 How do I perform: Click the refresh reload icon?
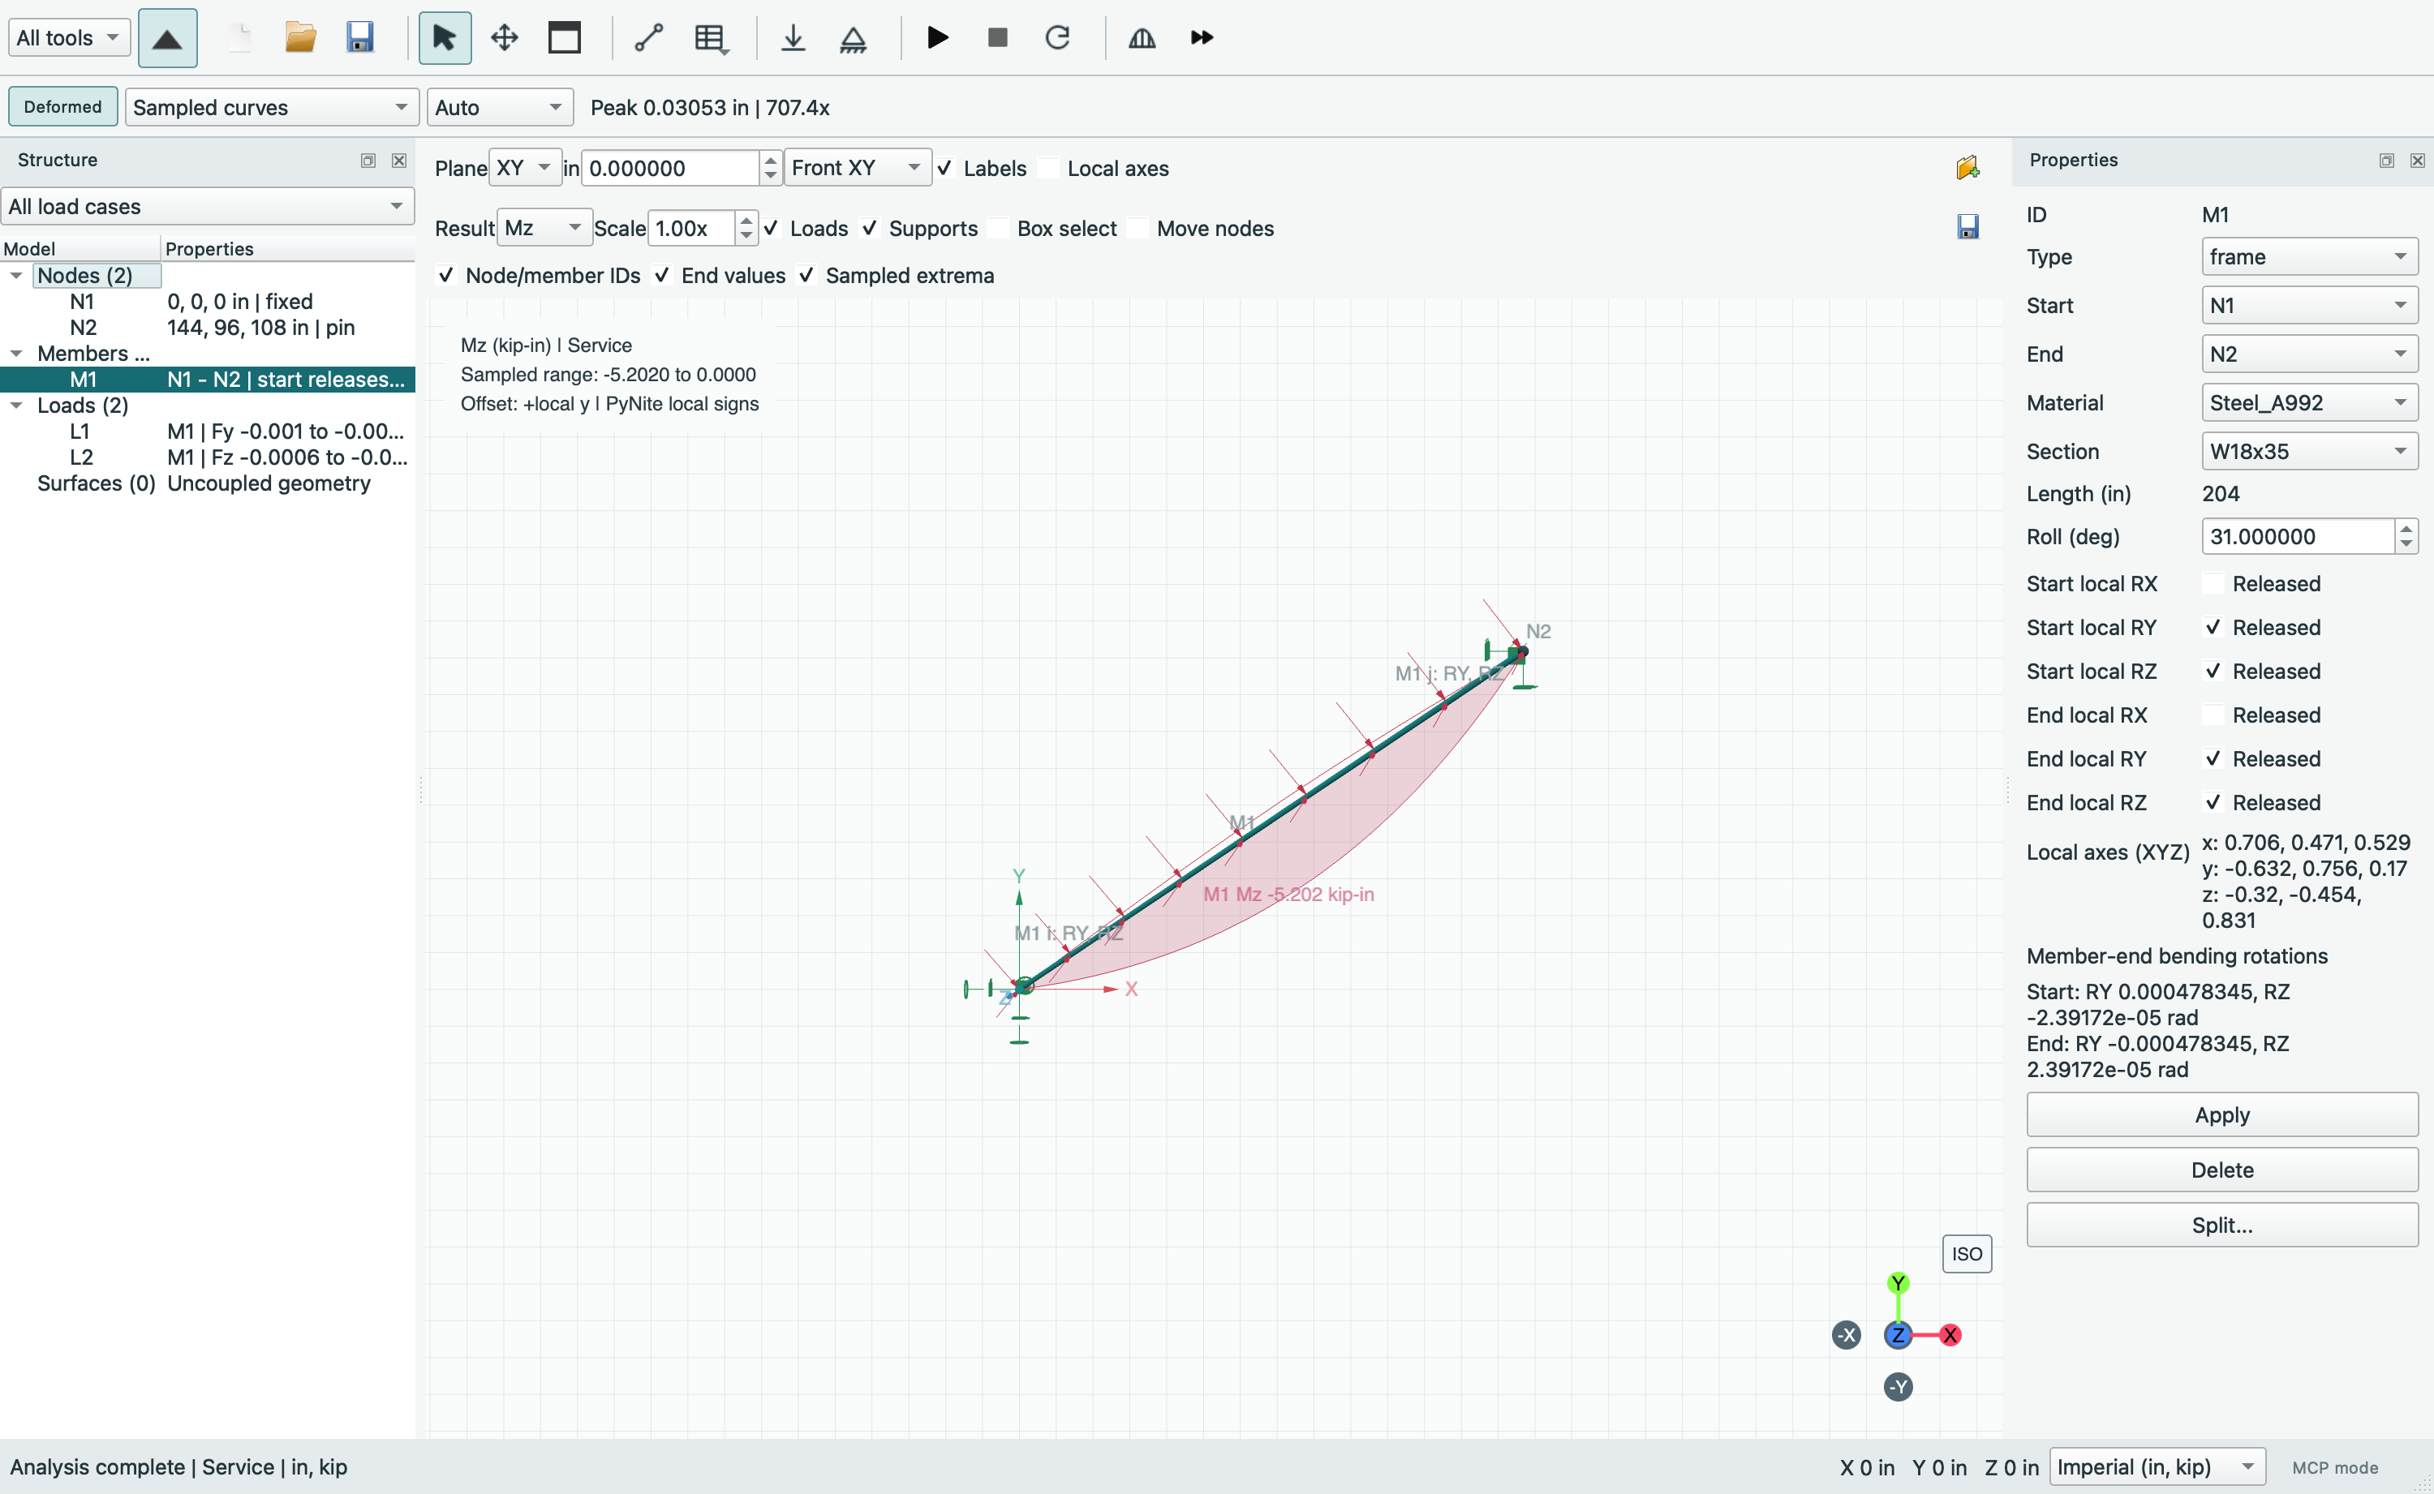coord(1057,39)
